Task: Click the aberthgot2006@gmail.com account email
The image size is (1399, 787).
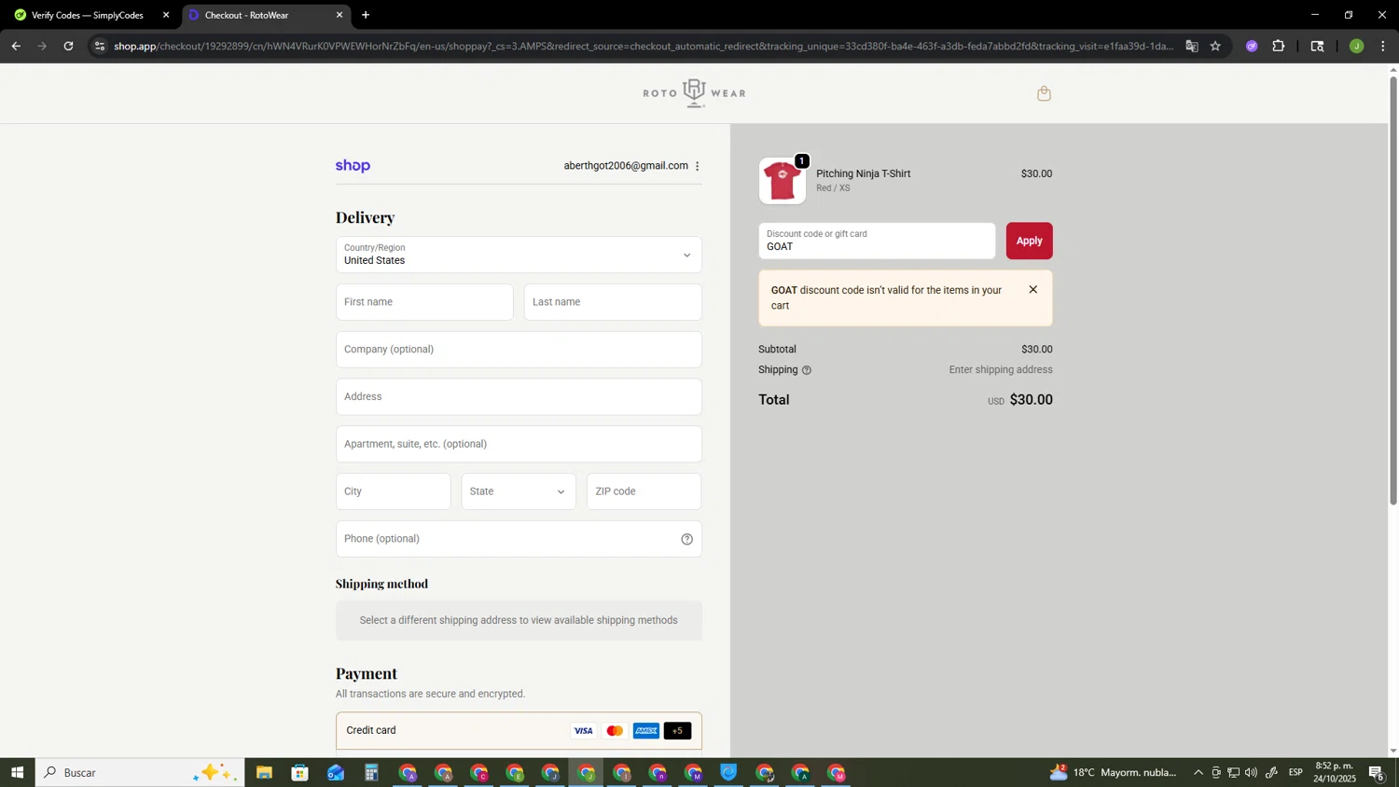Action: [626, 166]
